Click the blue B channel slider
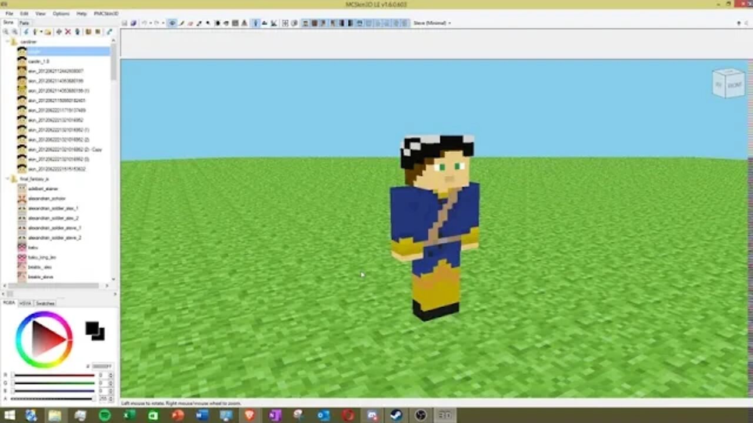 (53, 390)
